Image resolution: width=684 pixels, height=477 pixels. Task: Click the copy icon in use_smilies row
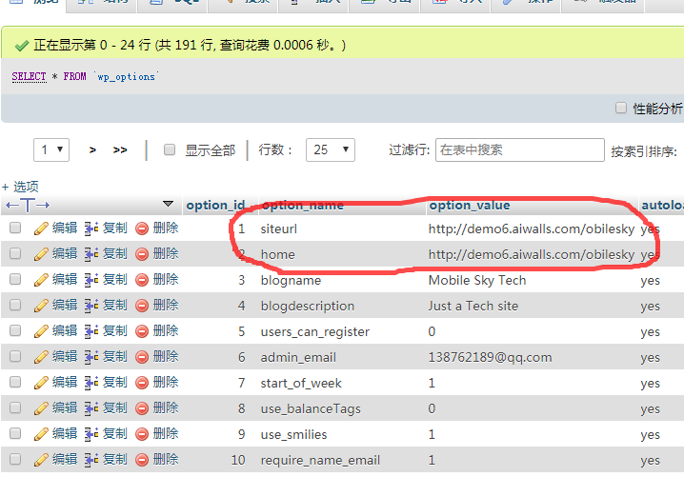click(x=91, y=434)
